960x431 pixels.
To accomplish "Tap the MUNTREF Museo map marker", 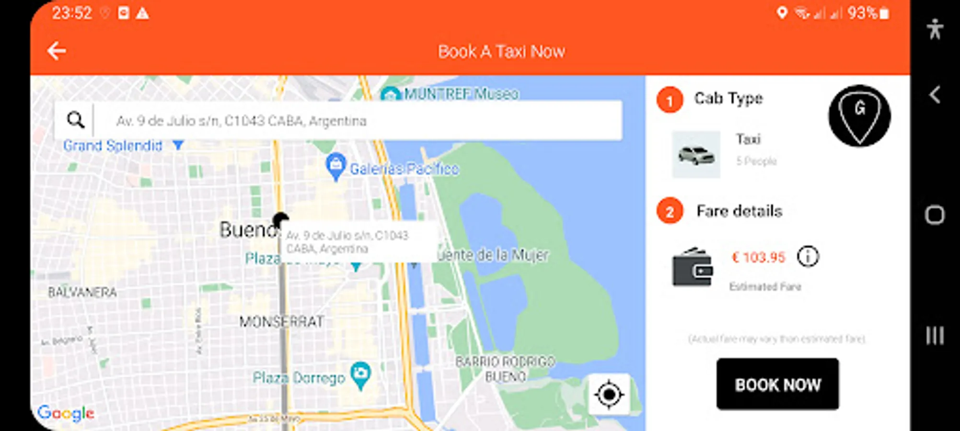I will coord(390,94).
